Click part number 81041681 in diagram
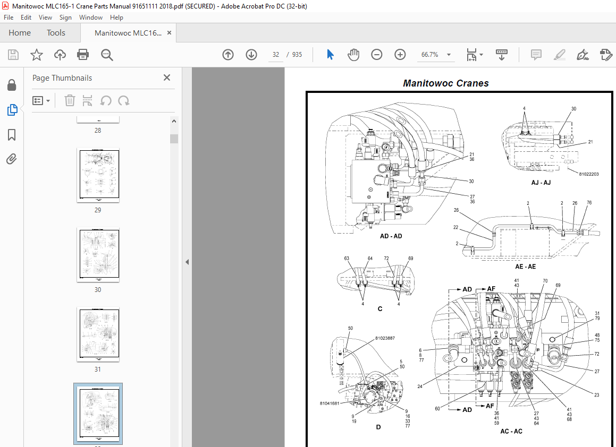This screenshot has height=447, width=616. click(x=329, y=403)
